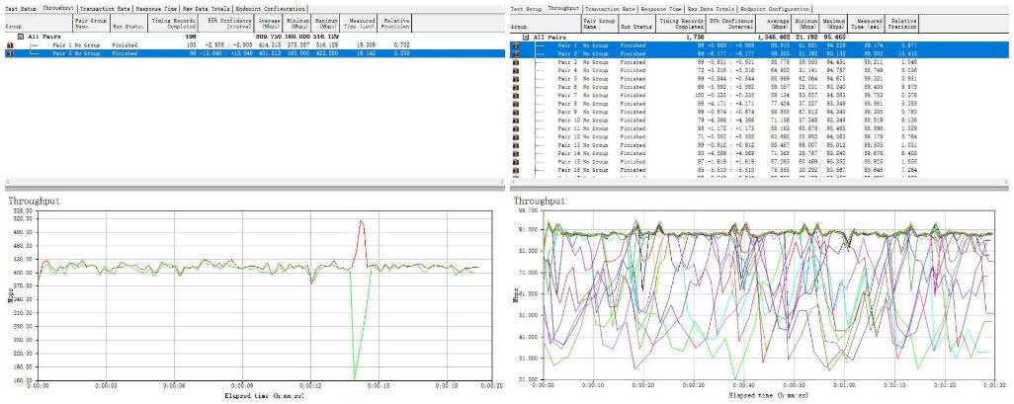Click Pair 4 icon in right window
1014x404 pixels.
pyautogui.click(x=516, y=70)
